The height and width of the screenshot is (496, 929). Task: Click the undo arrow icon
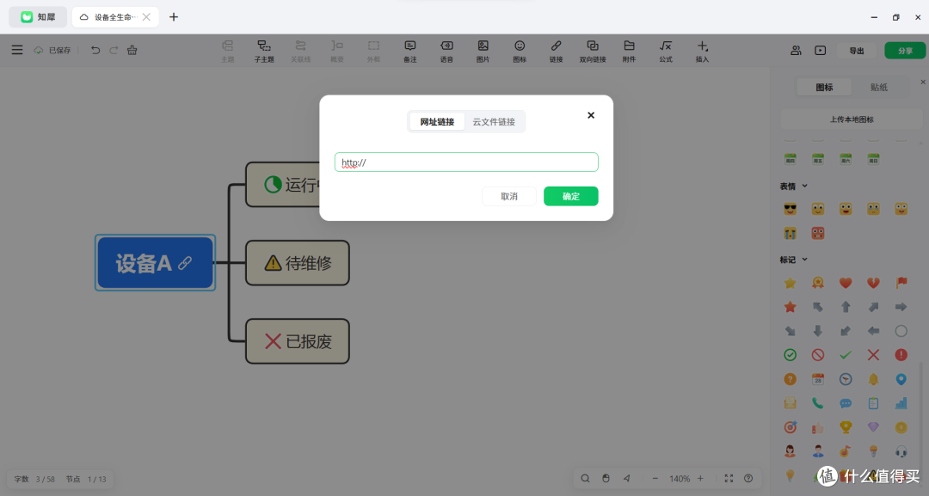pos(95,51)
